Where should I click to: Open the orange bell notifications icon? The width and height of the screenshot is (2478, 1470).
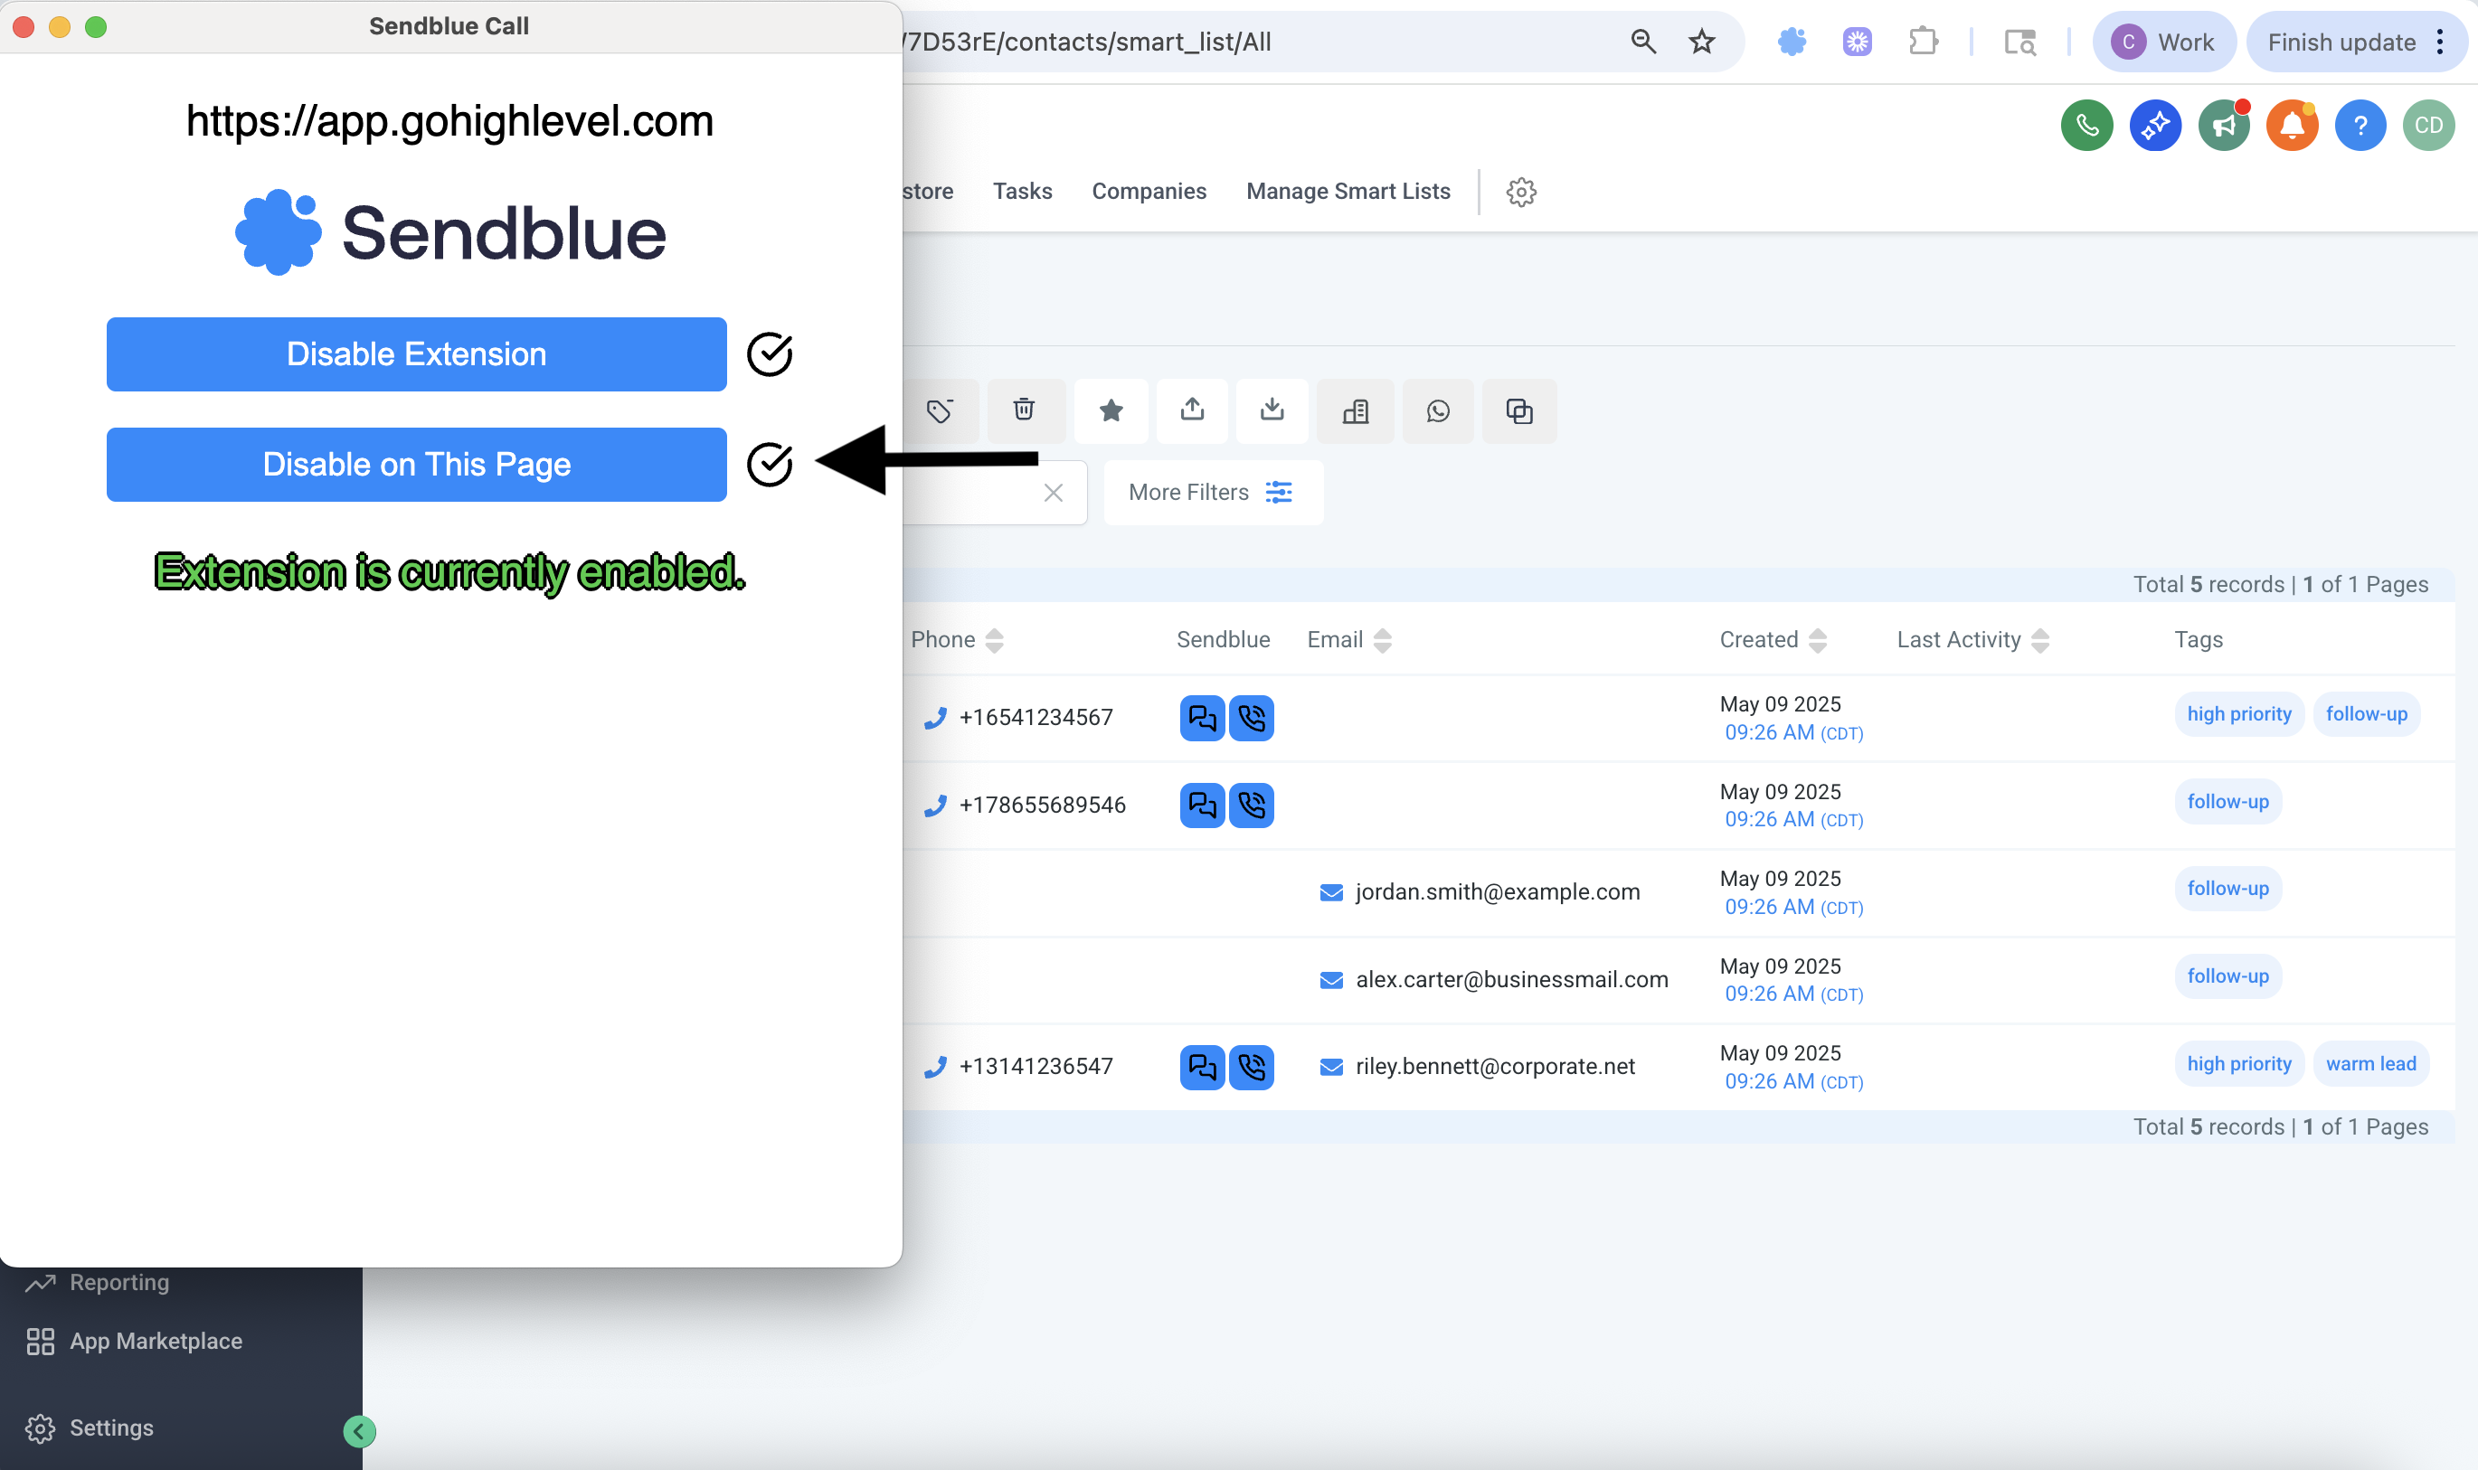pos(2292,126)
